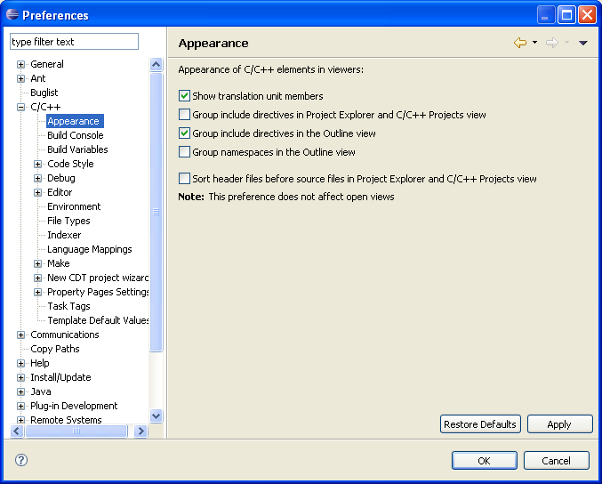Image resolution: width=602 pixels, height=484 pixels.
Task: Click the back navigation arrow icon
Action: tap(520, 43)
